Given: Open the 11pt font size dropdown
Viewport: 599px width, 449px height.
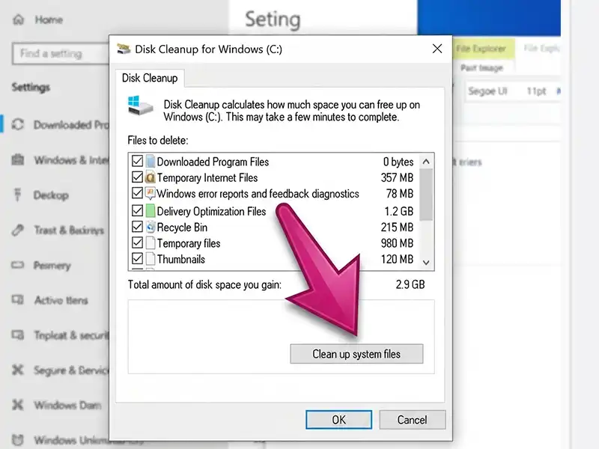Looking at the screenshot, I should [536, 91].
